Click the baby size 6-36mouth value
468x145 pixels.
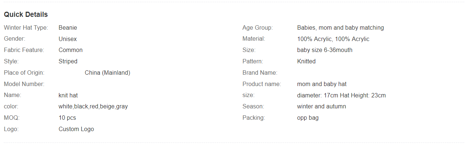[x=325, y=50]
